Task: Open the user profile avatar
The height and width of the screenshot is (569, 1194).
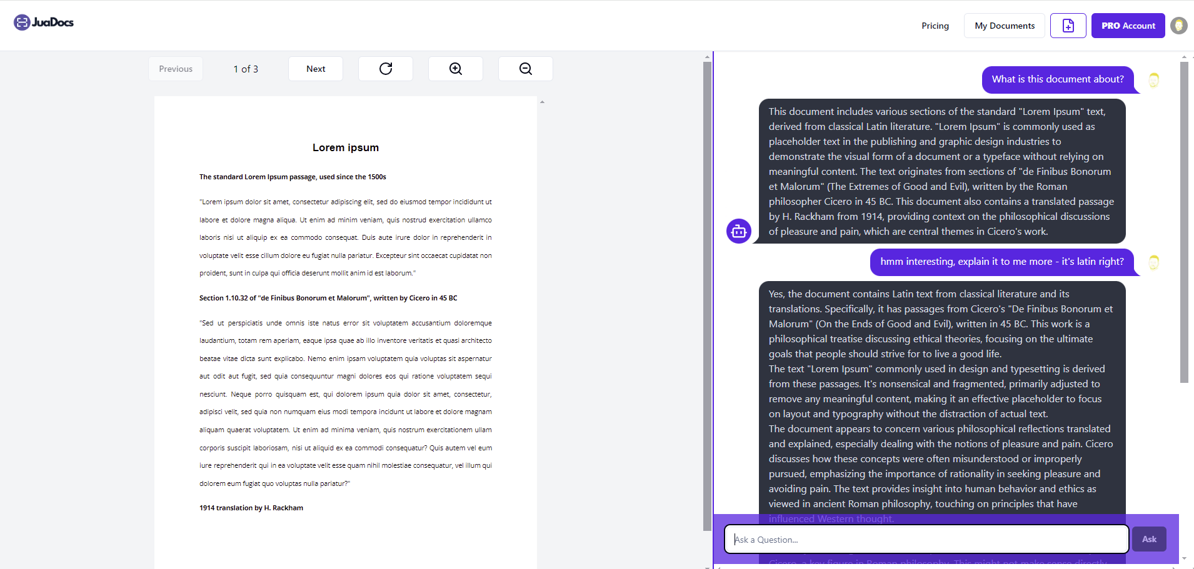Action: 1178,26
